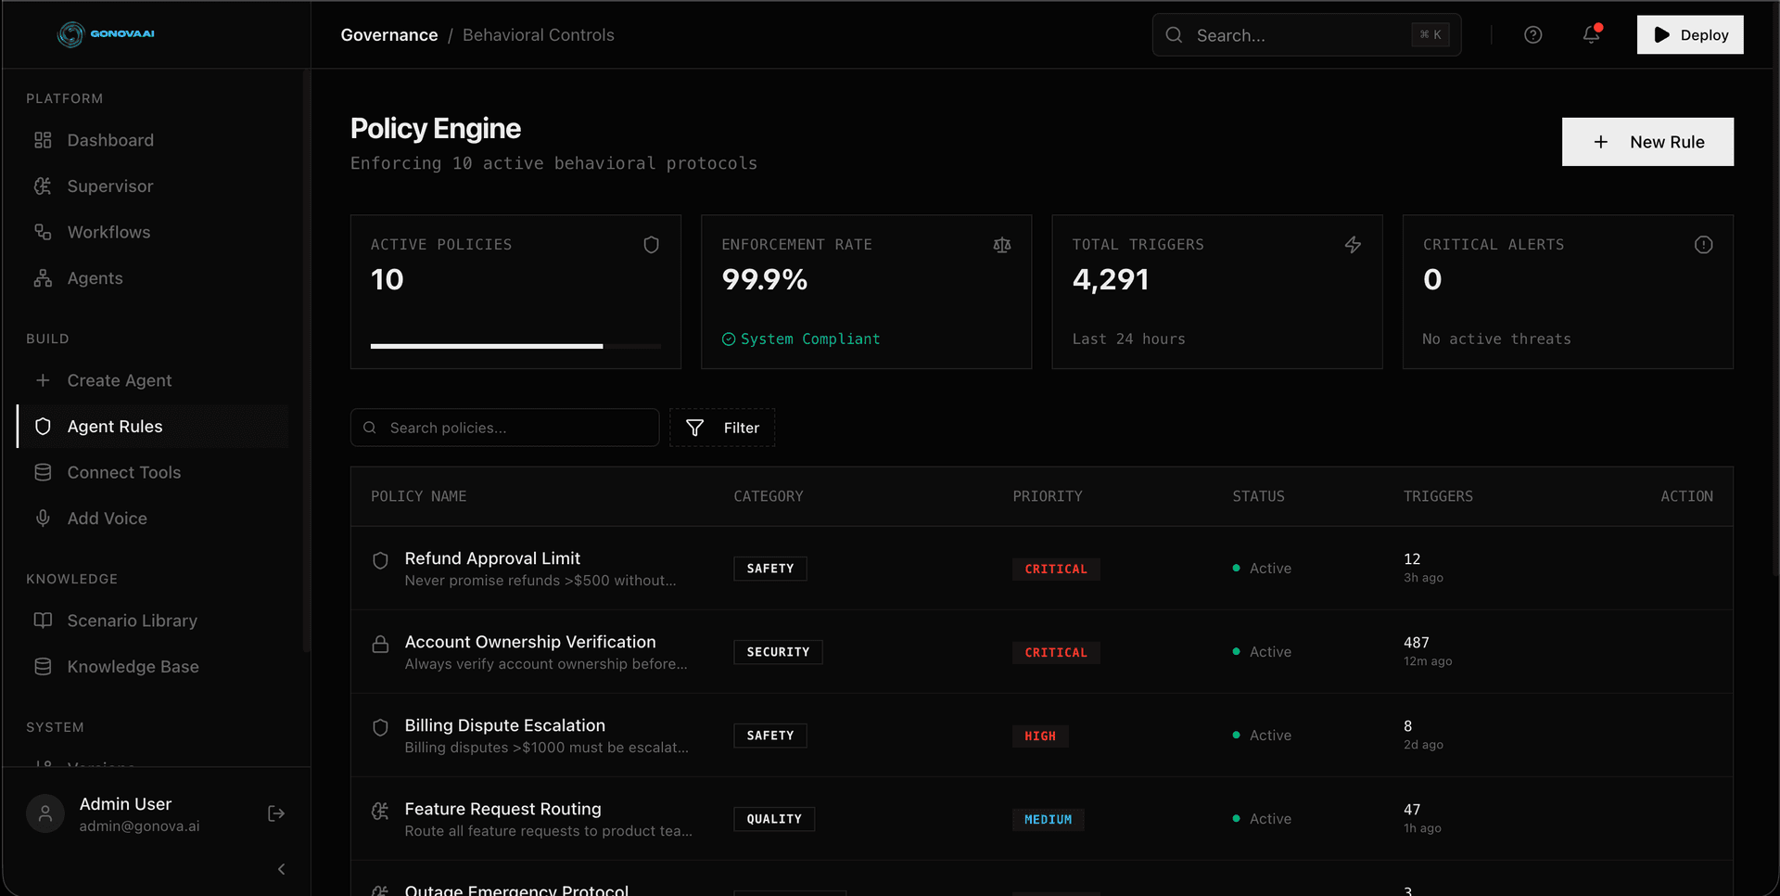This screenshot has width=1780, height=896.
Task: Click the New Rule button
Action: click(1647, 142)
